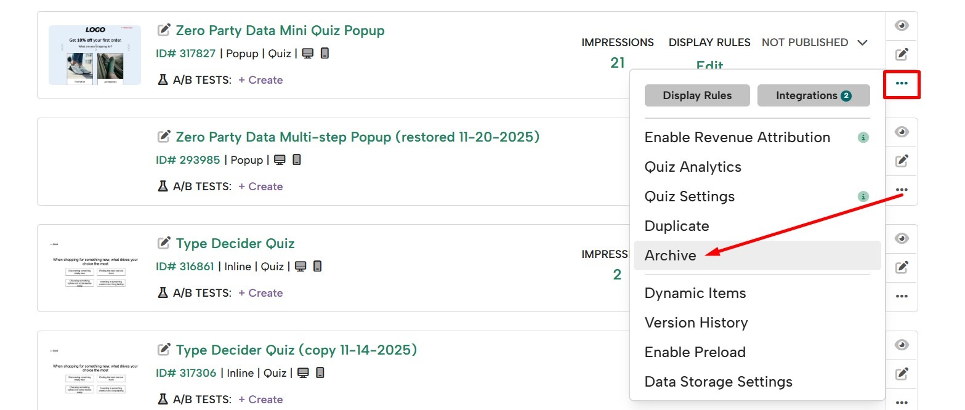The width and height of the screenshot is (965, 410).
Task: Click edit icon on Type Decider Quiz copy row
Action: 902,374
